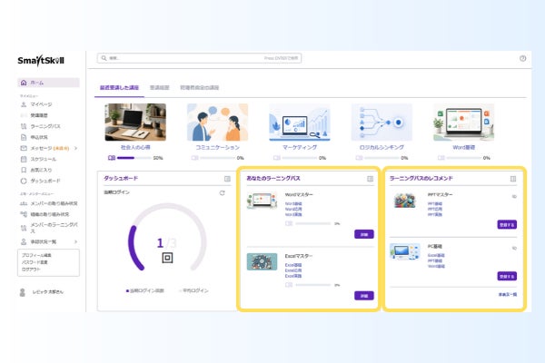Switch to the 受講履歴 tab
The height and width of the screenshot is (363, 545).
(160, 87)
